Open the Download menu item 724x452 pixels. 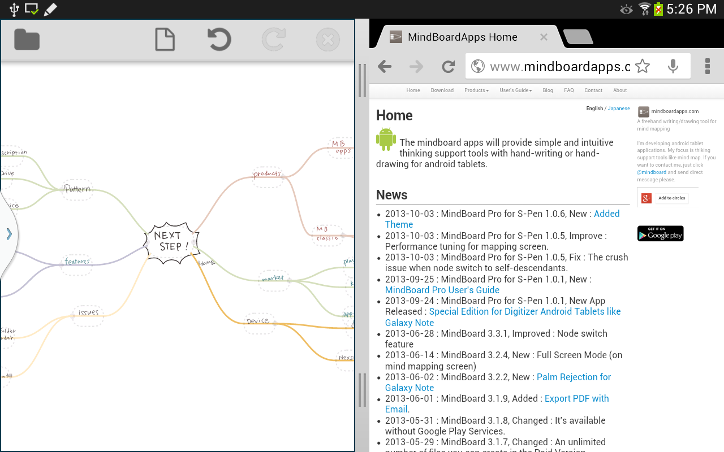[442, 90]
